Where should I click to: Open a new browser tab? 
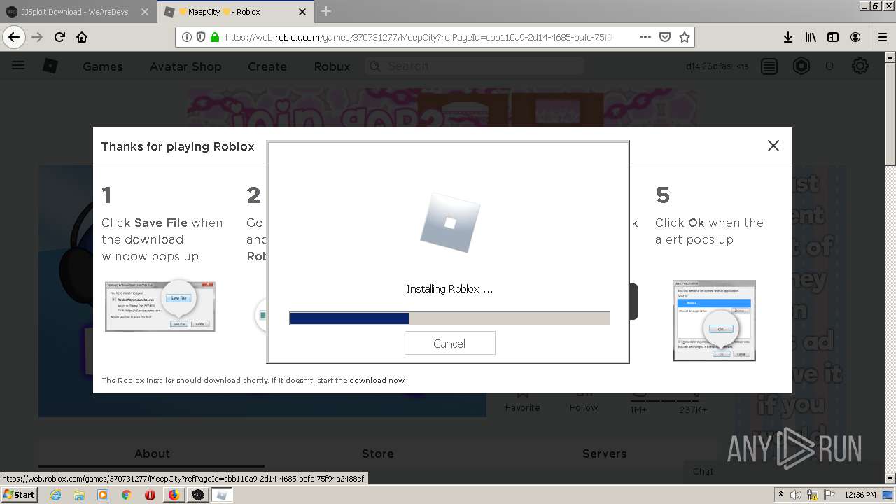click(326, 11)
